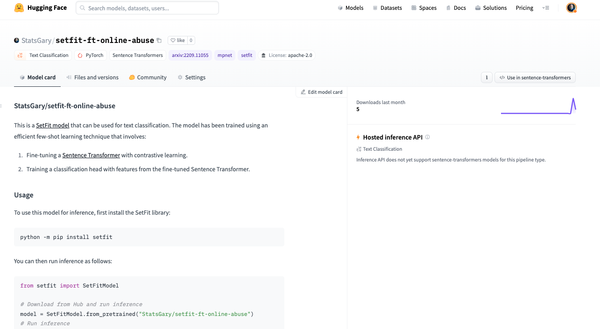The height and width of the screenshot is (329, 600).
Task: Open your profile avatar menu
Action: pos(571,7)
